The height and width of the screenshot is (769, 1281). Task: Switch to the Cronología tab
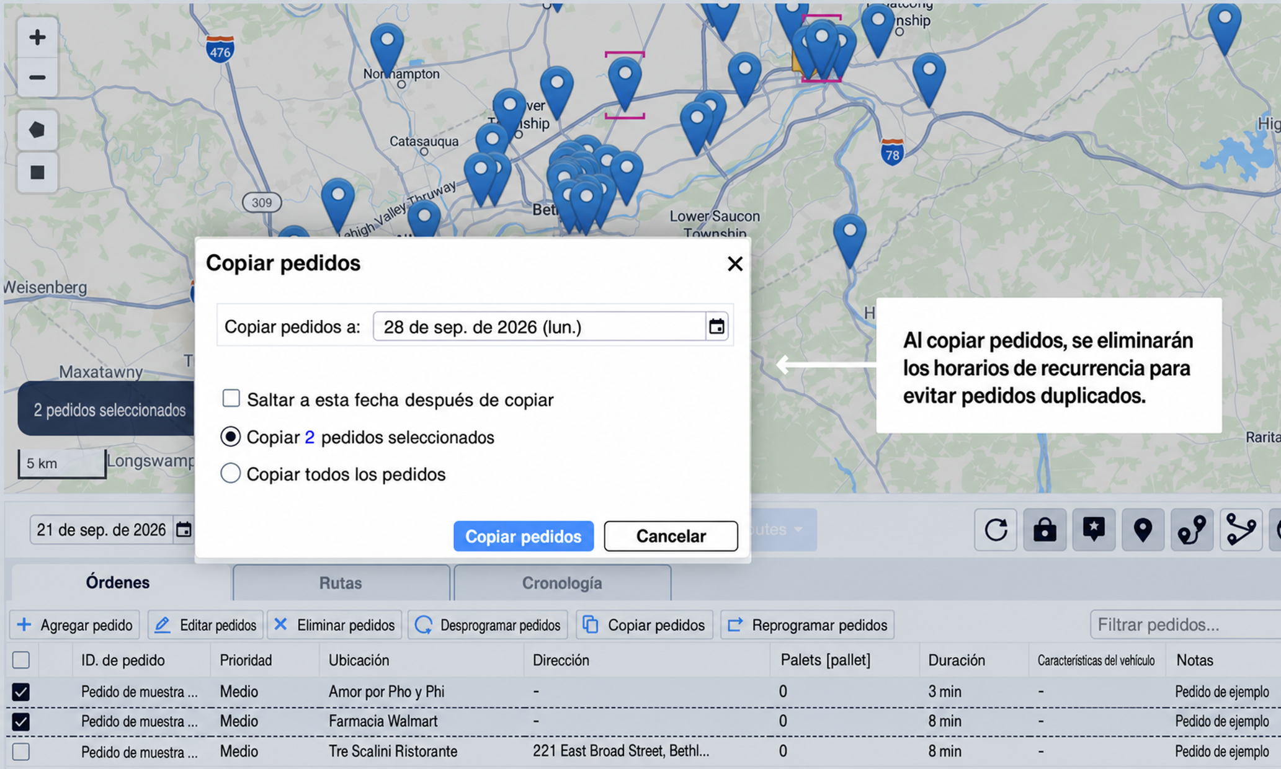(x=562, y=583)
